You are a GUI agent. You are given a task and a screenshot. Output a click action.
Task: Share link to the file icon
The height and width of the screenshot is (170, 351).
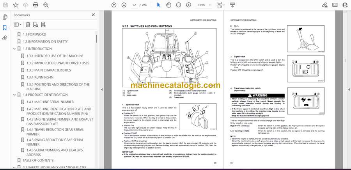pyautogui.click(x=324, y=5)
